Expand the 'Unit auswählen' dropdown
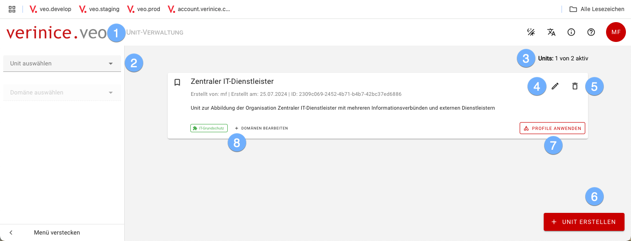This screenshot has width=631, height=241. [62, 64]
